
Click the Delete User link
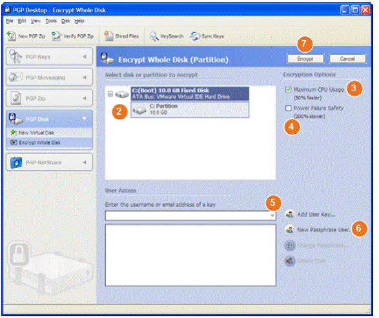tap(311, 261)
